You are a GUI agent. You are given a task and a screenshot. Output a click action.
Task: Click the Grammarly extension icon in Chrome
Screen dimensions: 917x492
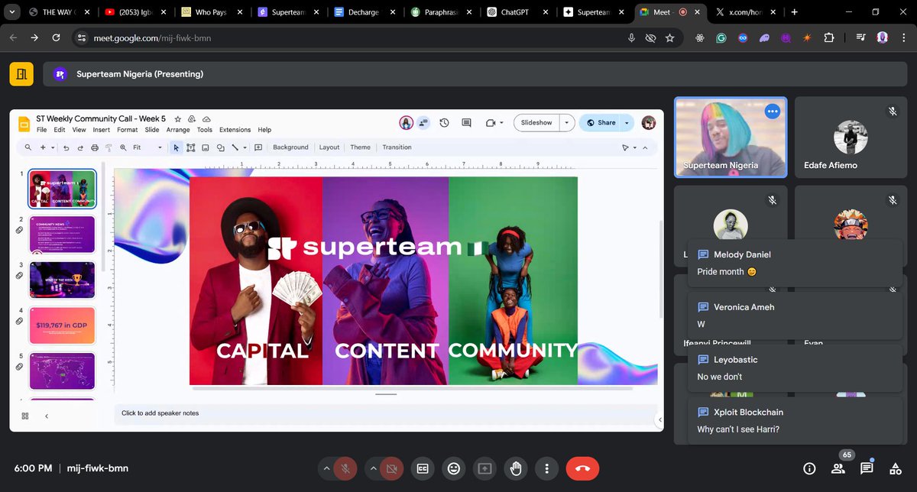(x=721, y=37)
